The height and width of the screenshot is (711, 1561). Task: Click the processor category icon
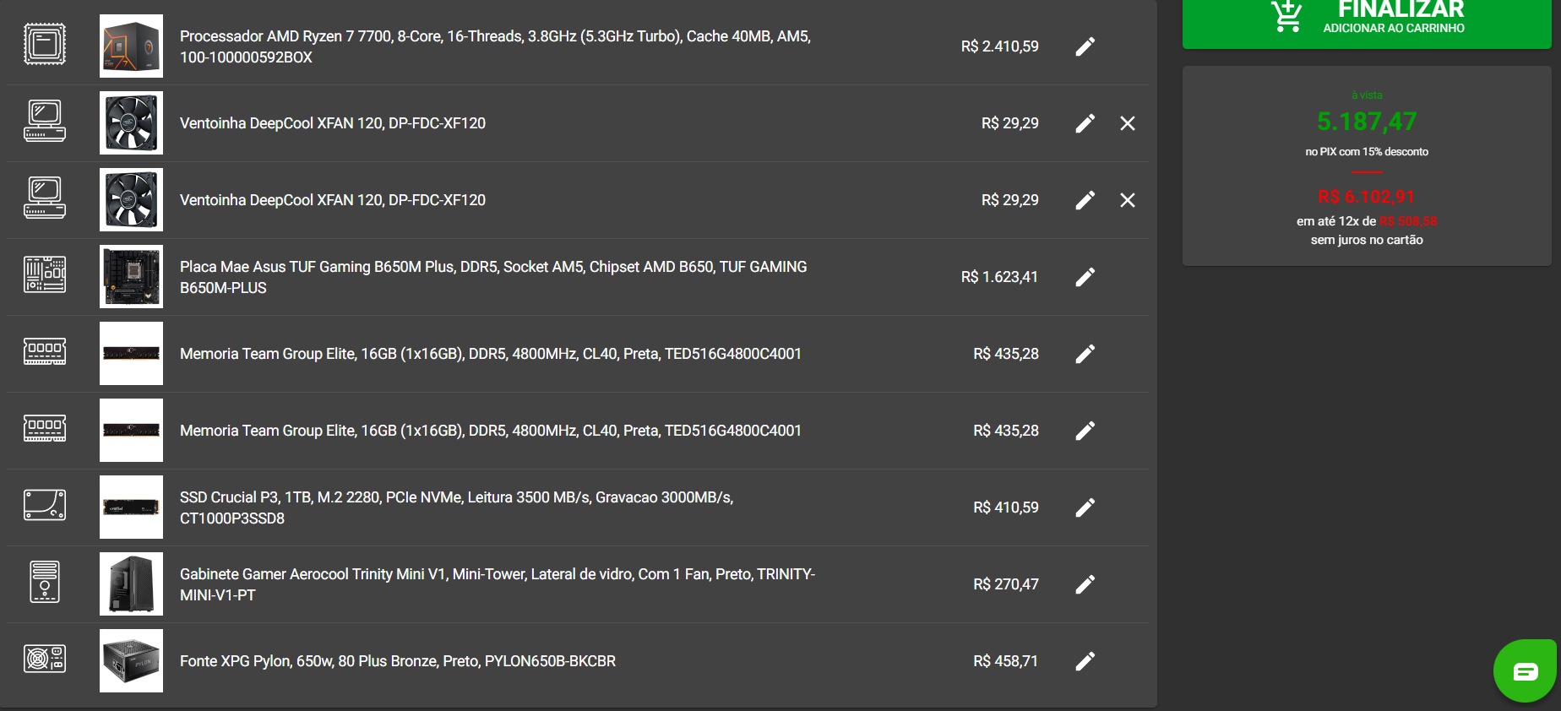45,44
